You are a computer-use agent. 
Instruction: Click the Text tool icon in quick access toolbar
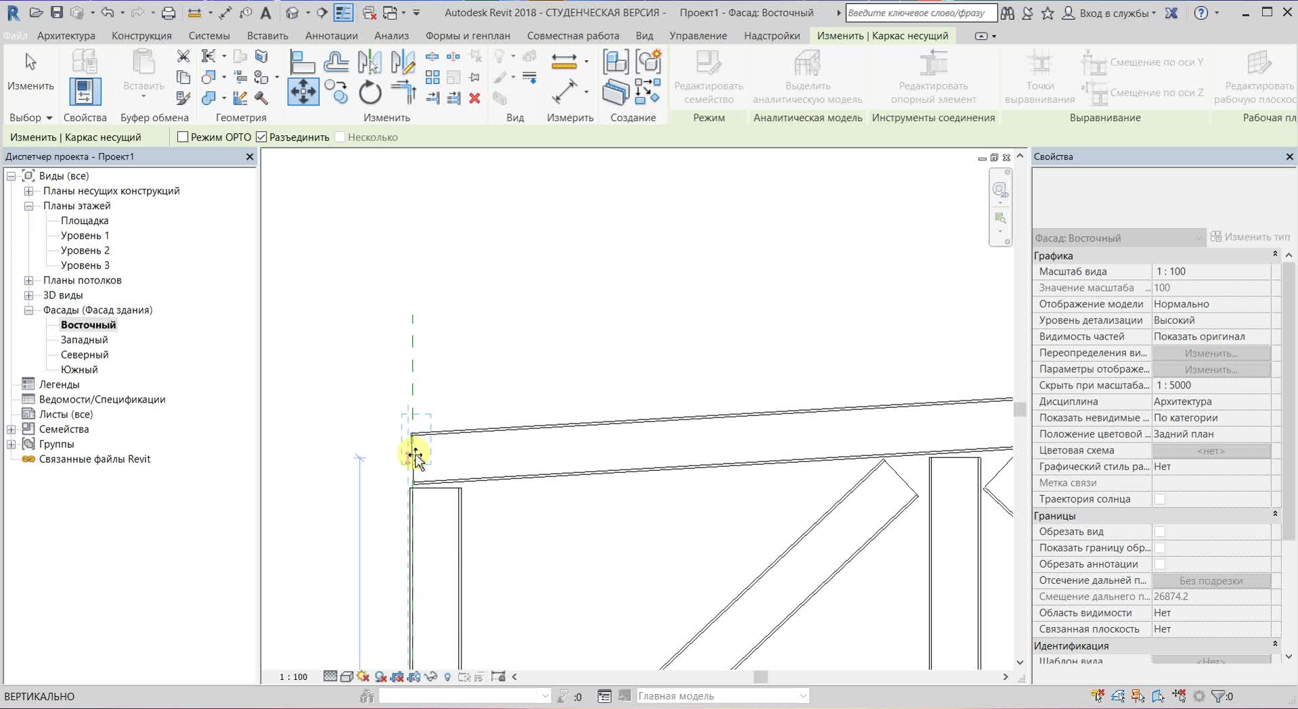[265, 12]
